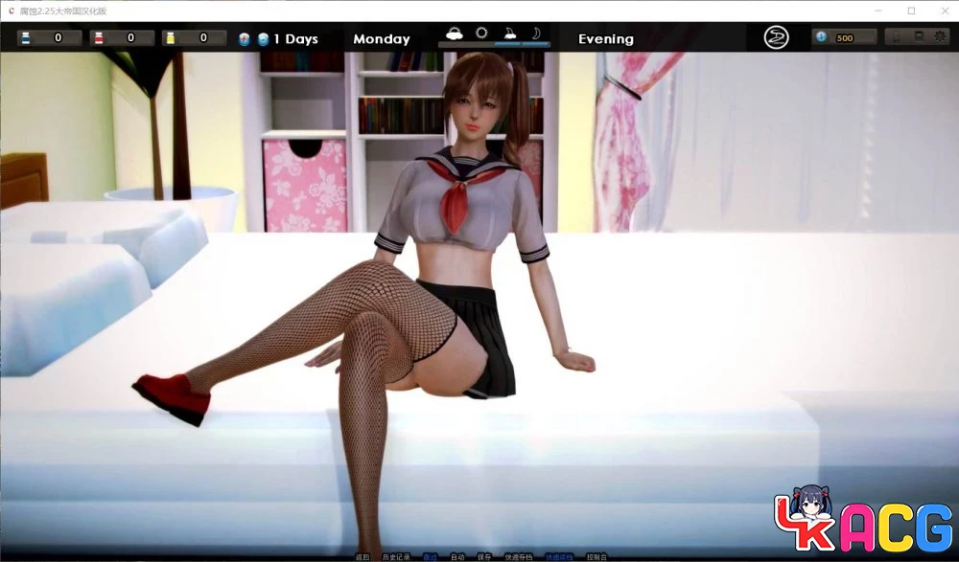The height and width of the screenshot is (562, 959).
Task: Click the blue coin money icon
Action: click(x=822, y=37)
